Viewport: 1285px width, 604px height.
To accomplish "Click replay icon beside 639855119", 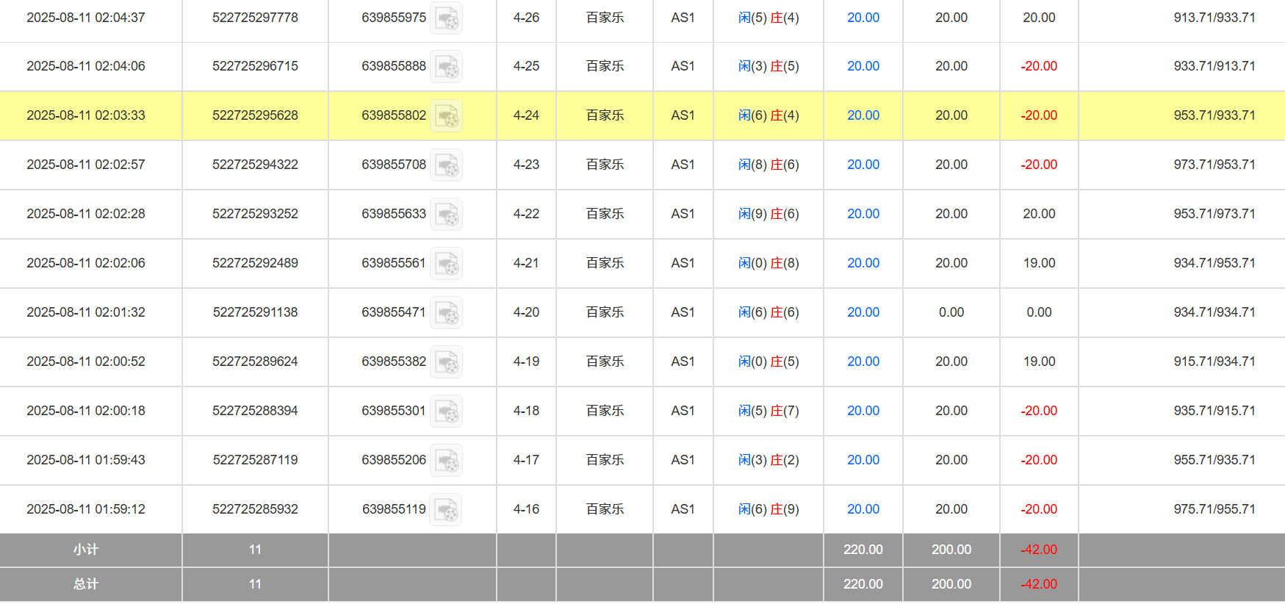I will tap(446, 510).
